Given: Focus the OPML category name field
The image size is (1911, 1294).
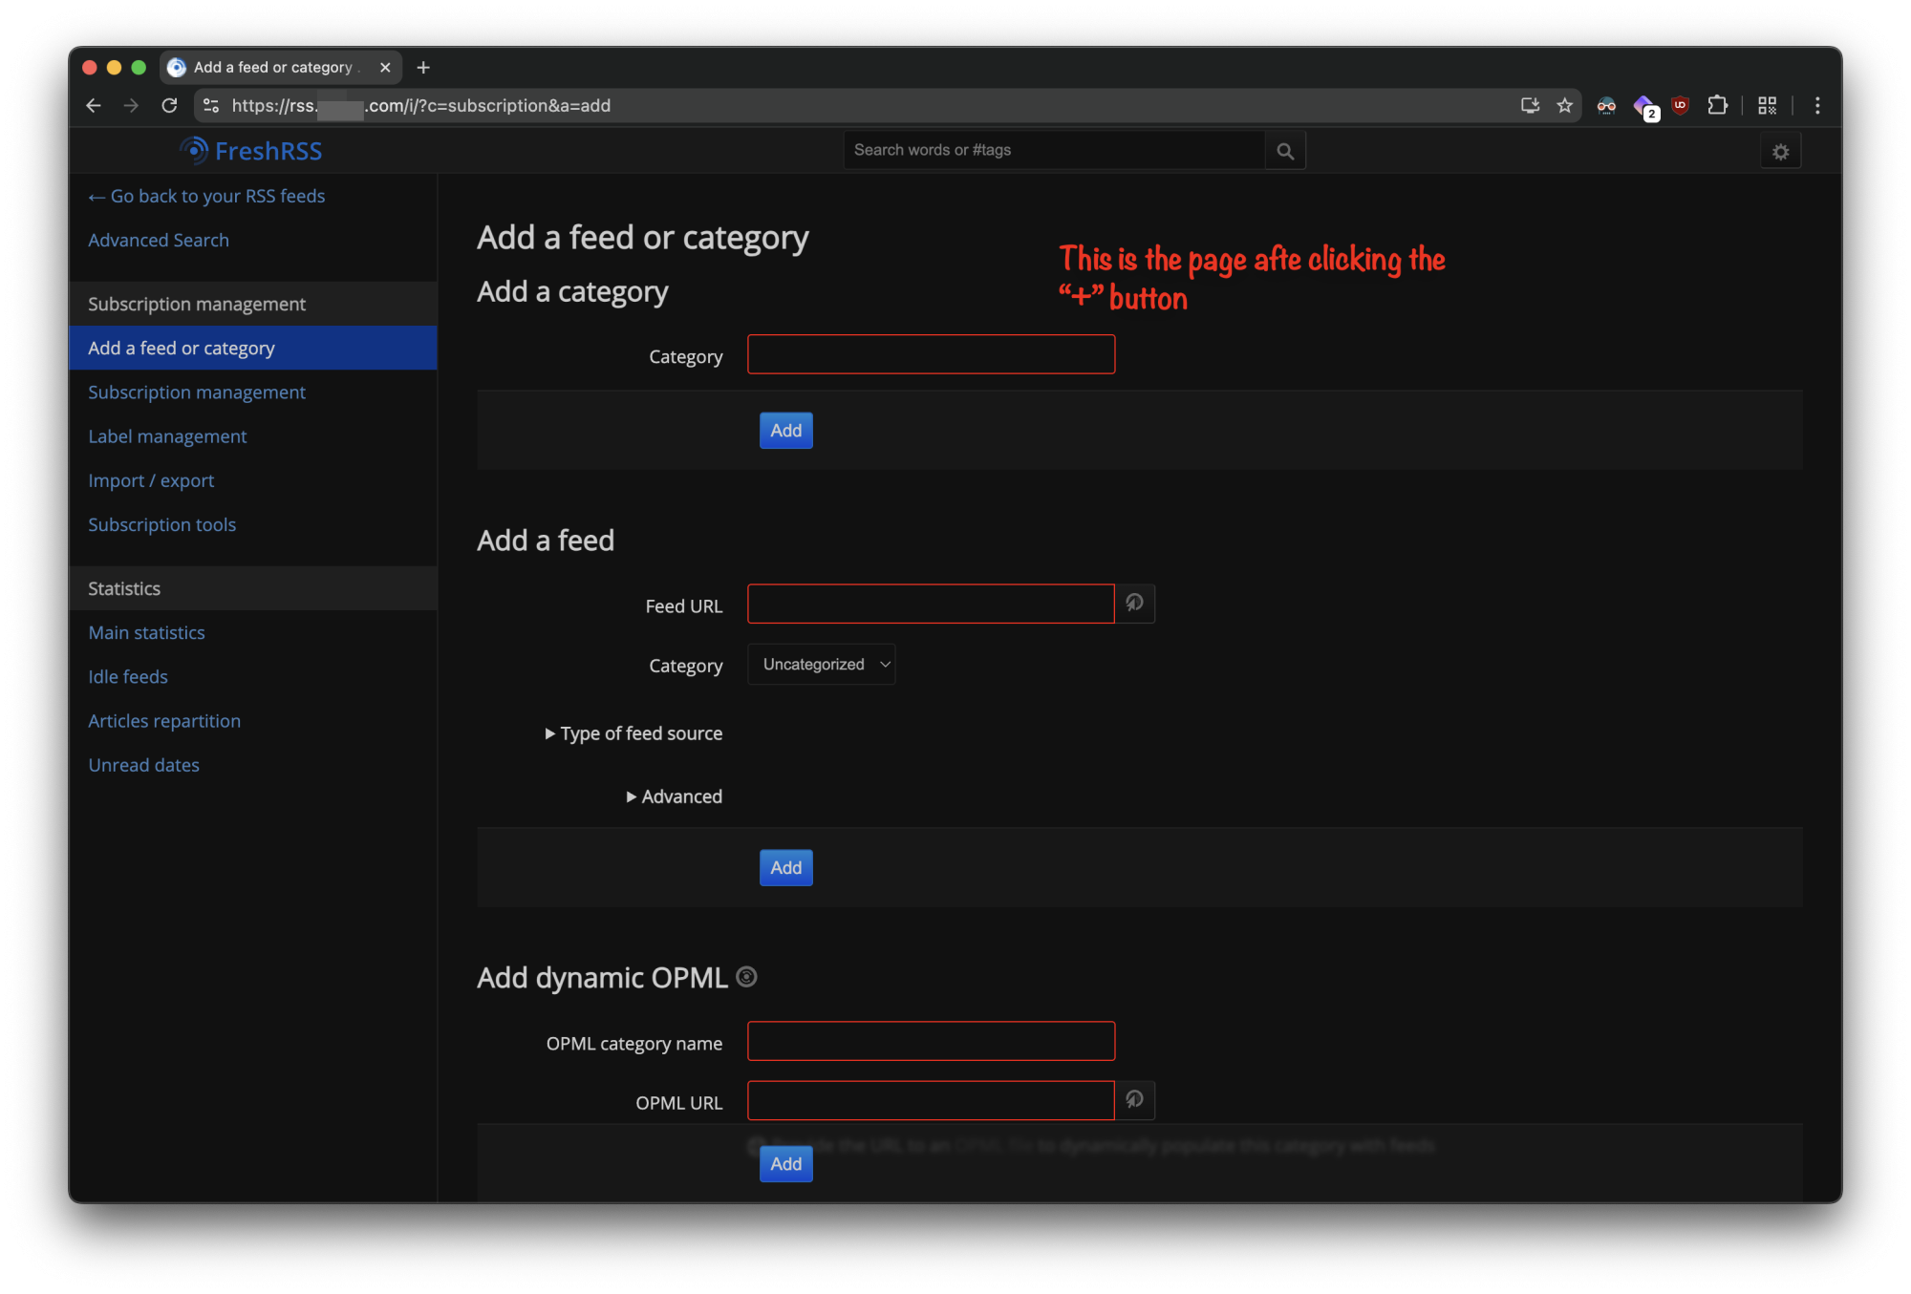Looking at the screenshot, I should [x=931, y=1041].
